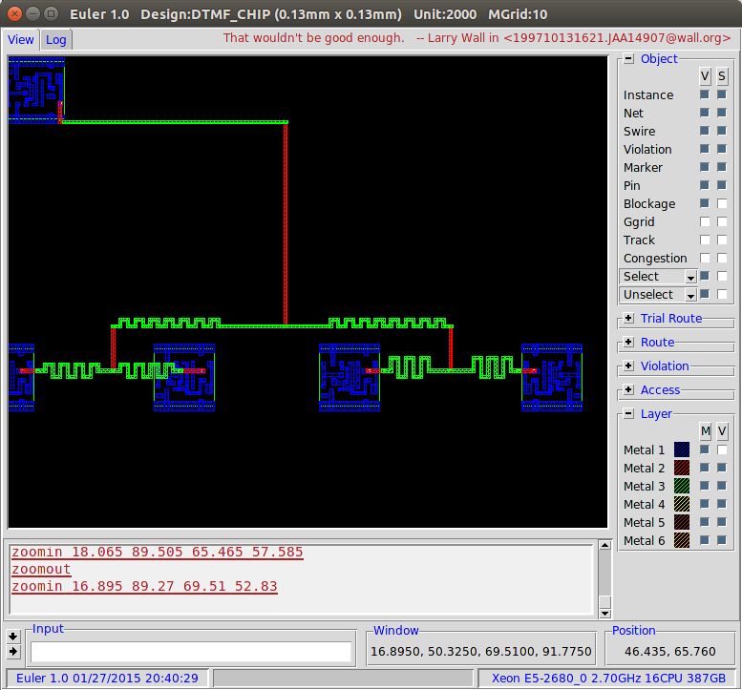
Task: Expand the Route panel
Action: (x=628, y=342)
